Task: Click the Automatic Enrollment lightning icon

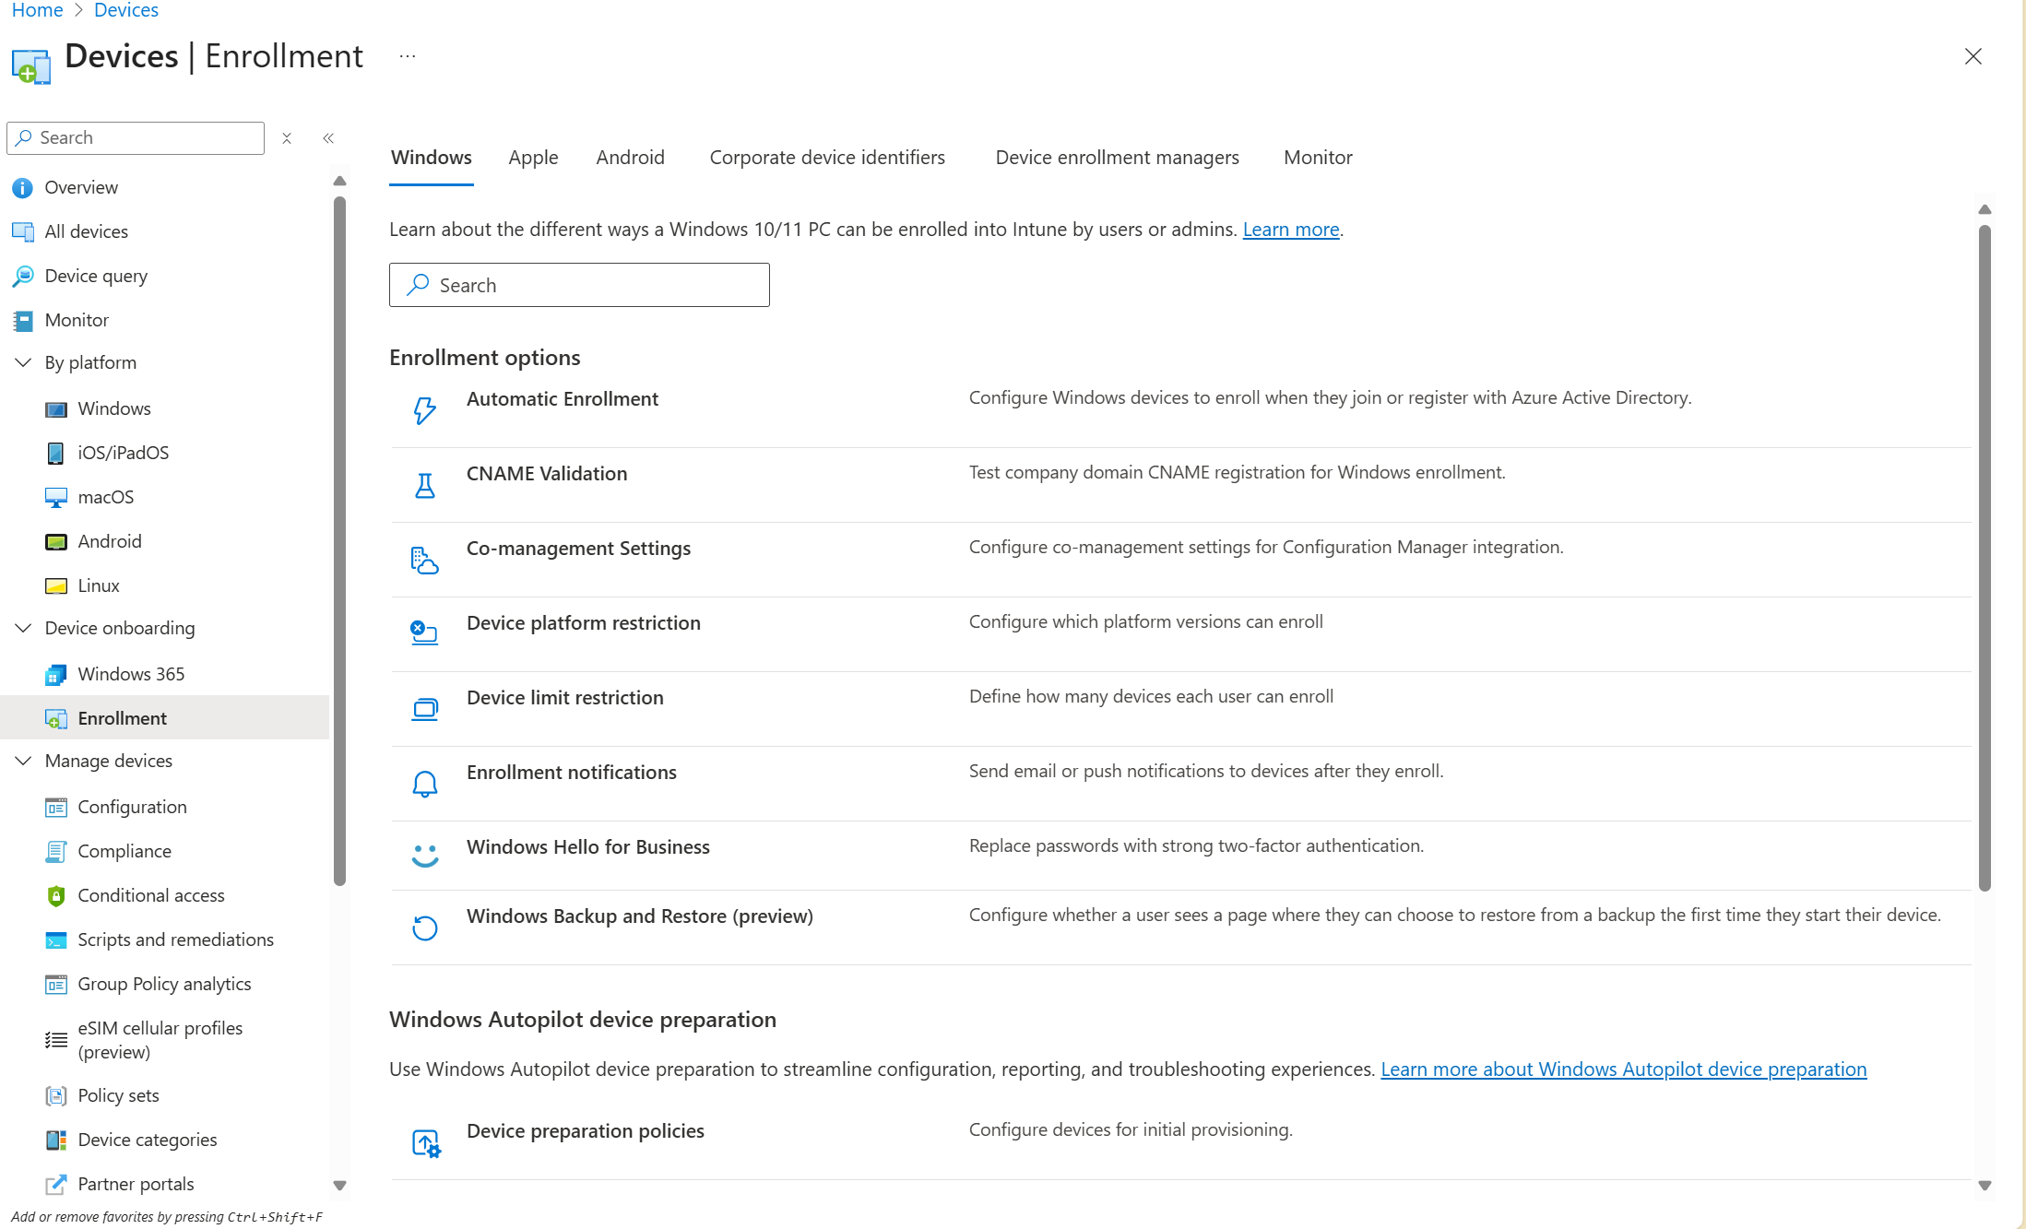Action: pos(424,410)
